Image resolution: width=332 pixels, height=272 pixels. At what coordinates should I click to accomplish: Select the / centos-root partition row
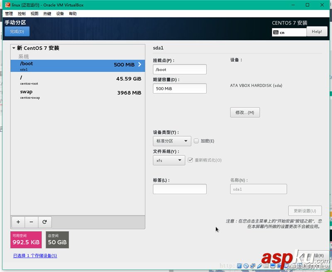pyautogui.click(x=78, y=80)
